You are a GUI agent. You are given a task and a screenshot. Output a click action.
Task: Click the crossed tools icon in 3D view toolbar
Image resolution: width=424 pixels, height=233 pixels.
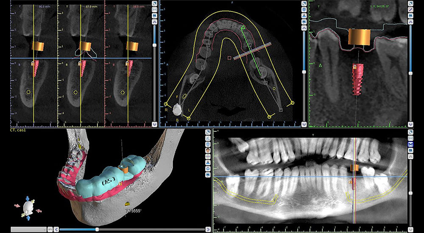208,138
